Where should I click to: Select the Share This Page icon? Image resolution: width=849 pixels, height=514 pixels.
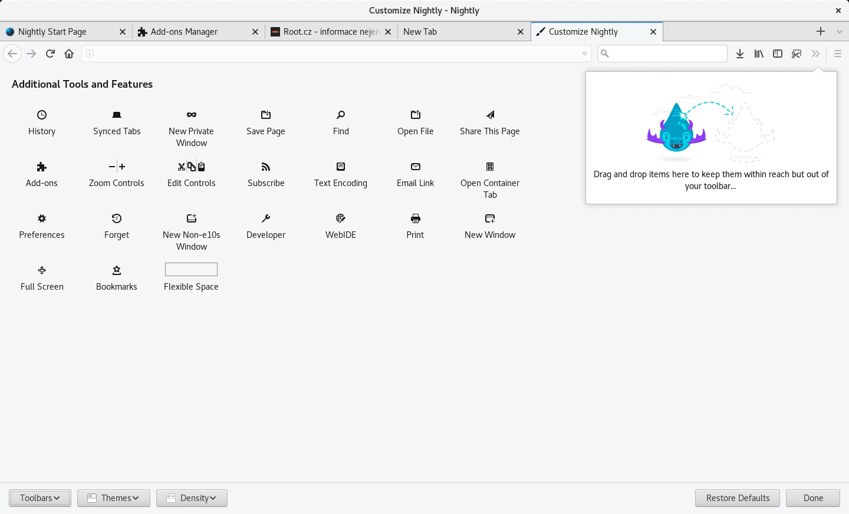489,115
